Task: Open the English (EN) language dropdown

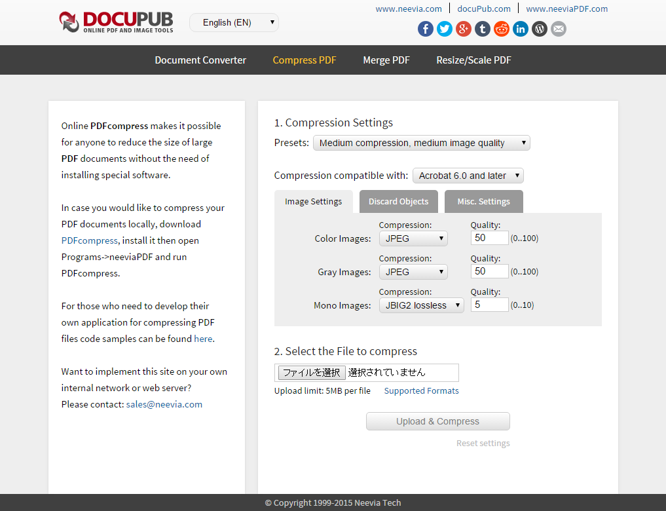Action: [x=234, y=22]
